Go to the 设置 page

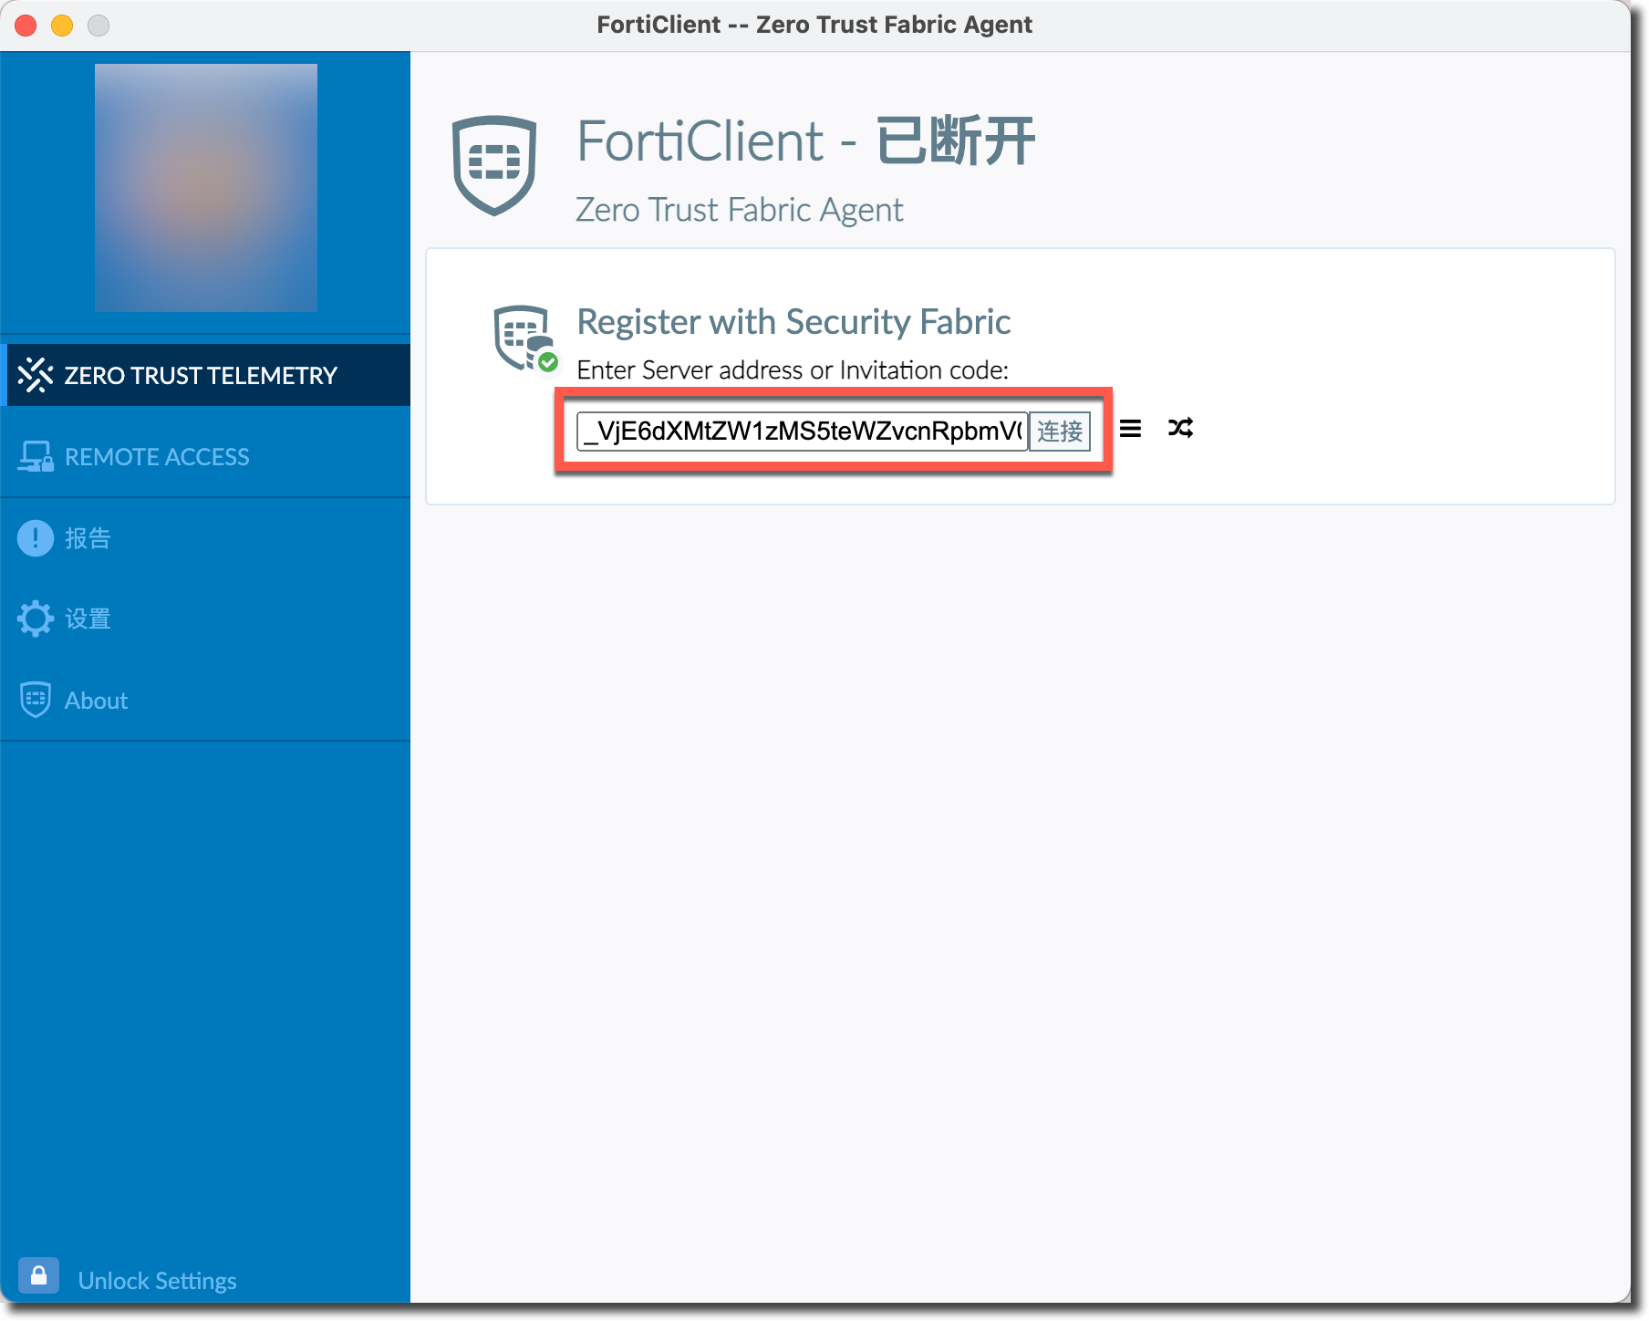click(x=88, y=619)
